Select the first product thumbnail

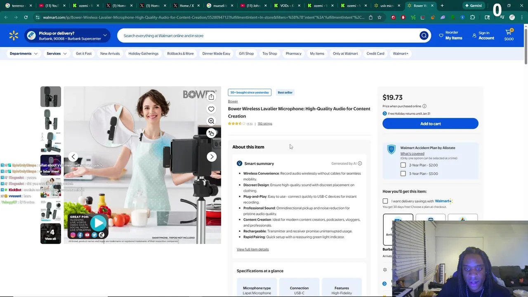tap(51, 97)
